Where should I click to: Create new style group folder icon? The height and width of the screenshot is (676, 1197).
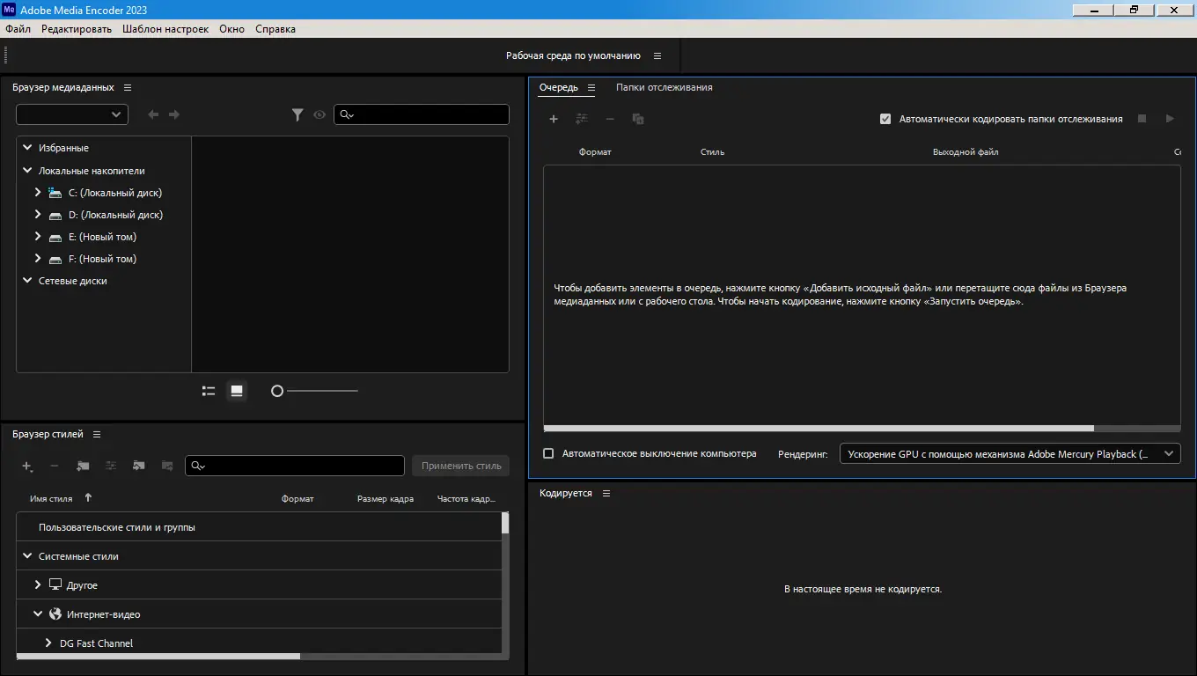tap(83, 466)
